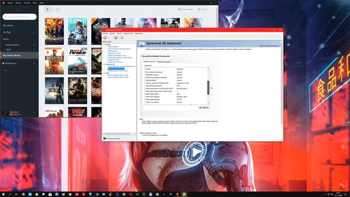Click the Home icon in the NVIDIA toolbar
Screen dimensions: 350x197
tap(122, 38)
